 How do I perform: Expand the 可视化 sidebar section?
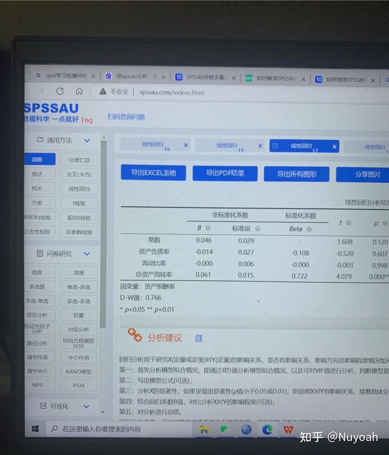tap(86, 406)
